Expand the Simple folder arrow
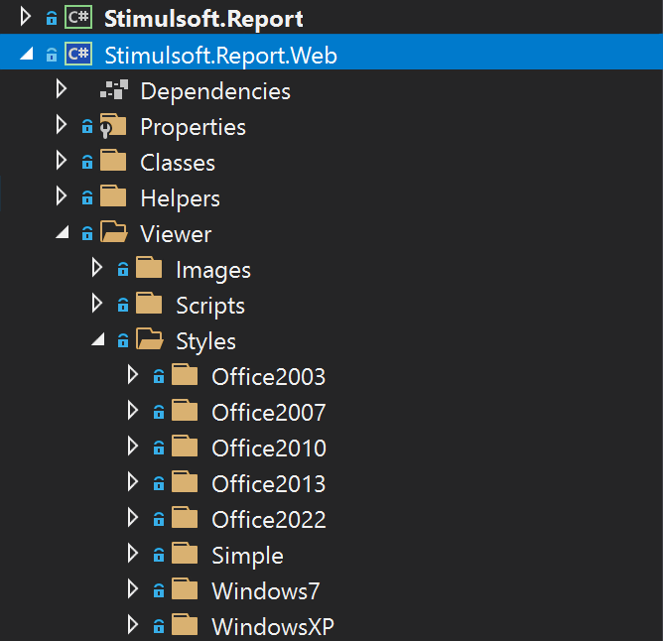This screenshot has width=663, height=641. [133, 554]
